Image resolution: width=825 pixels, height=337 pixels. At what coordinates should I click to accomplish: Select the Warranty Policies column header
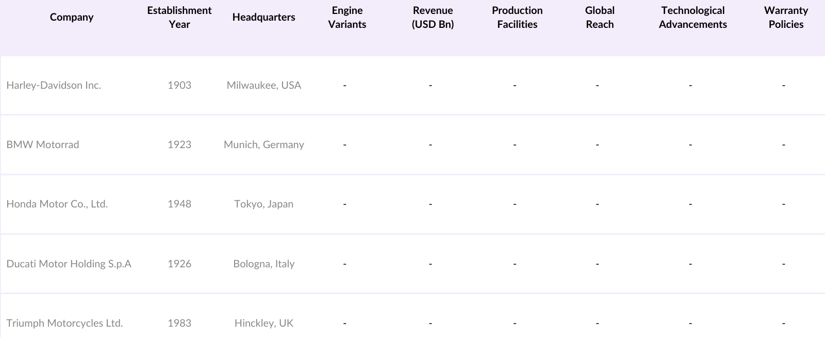click(x=786, y=18)
